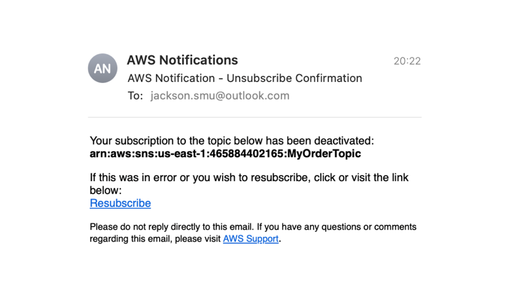Click the To: label
This screenshot has width=516, height=290.
coord(135,95)
